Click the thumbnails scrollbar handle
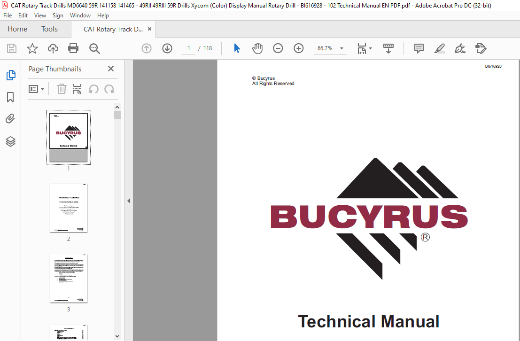 click(117, 115)
